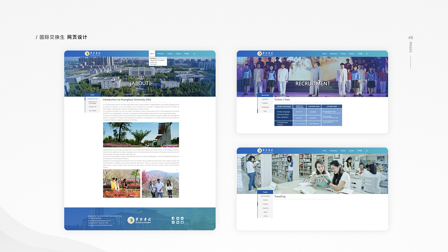Open About in the Recruitment page navbar

coord(324,54)
